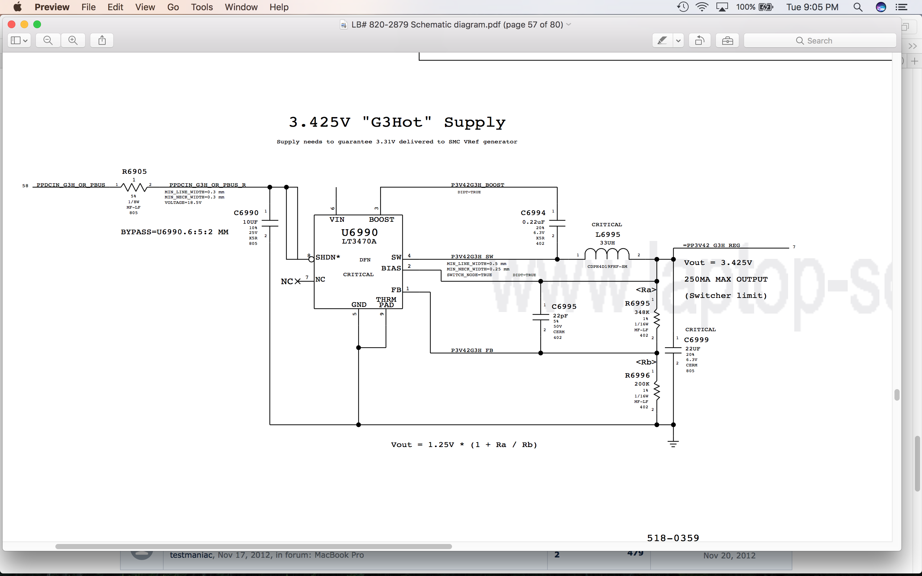Zoom in on the schematic

(73, 40)
